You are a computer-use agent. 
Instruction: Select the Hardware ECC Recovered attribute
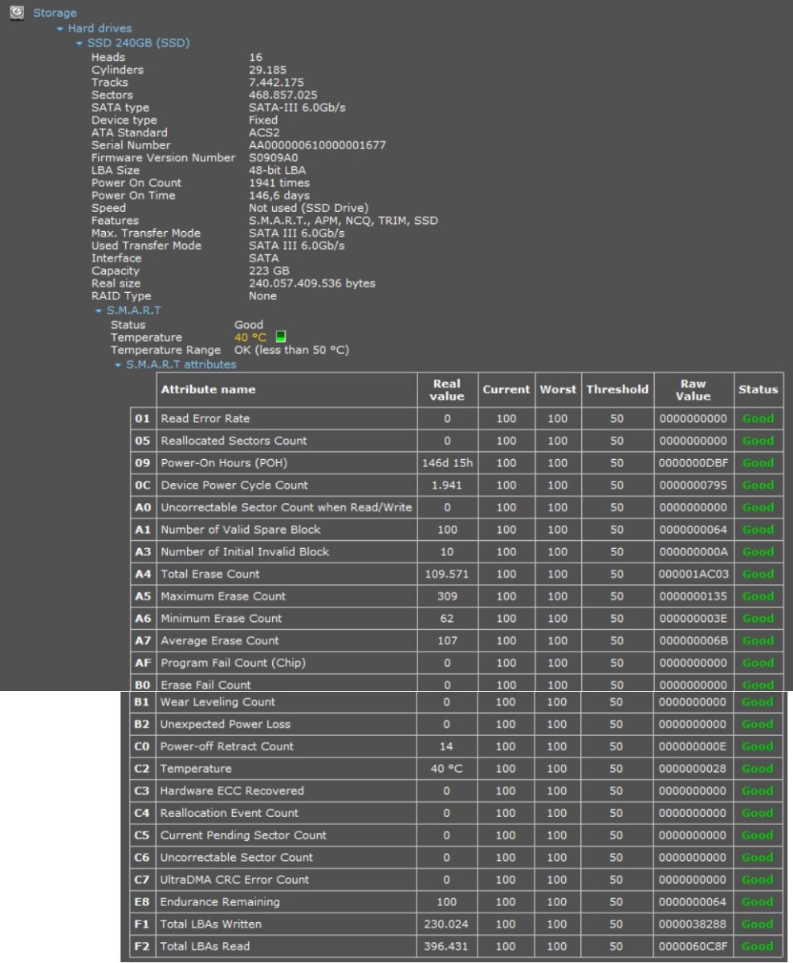232,790
